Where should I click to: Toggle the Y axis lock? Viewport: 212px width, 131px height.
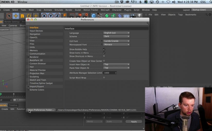[x=51, y=16]
